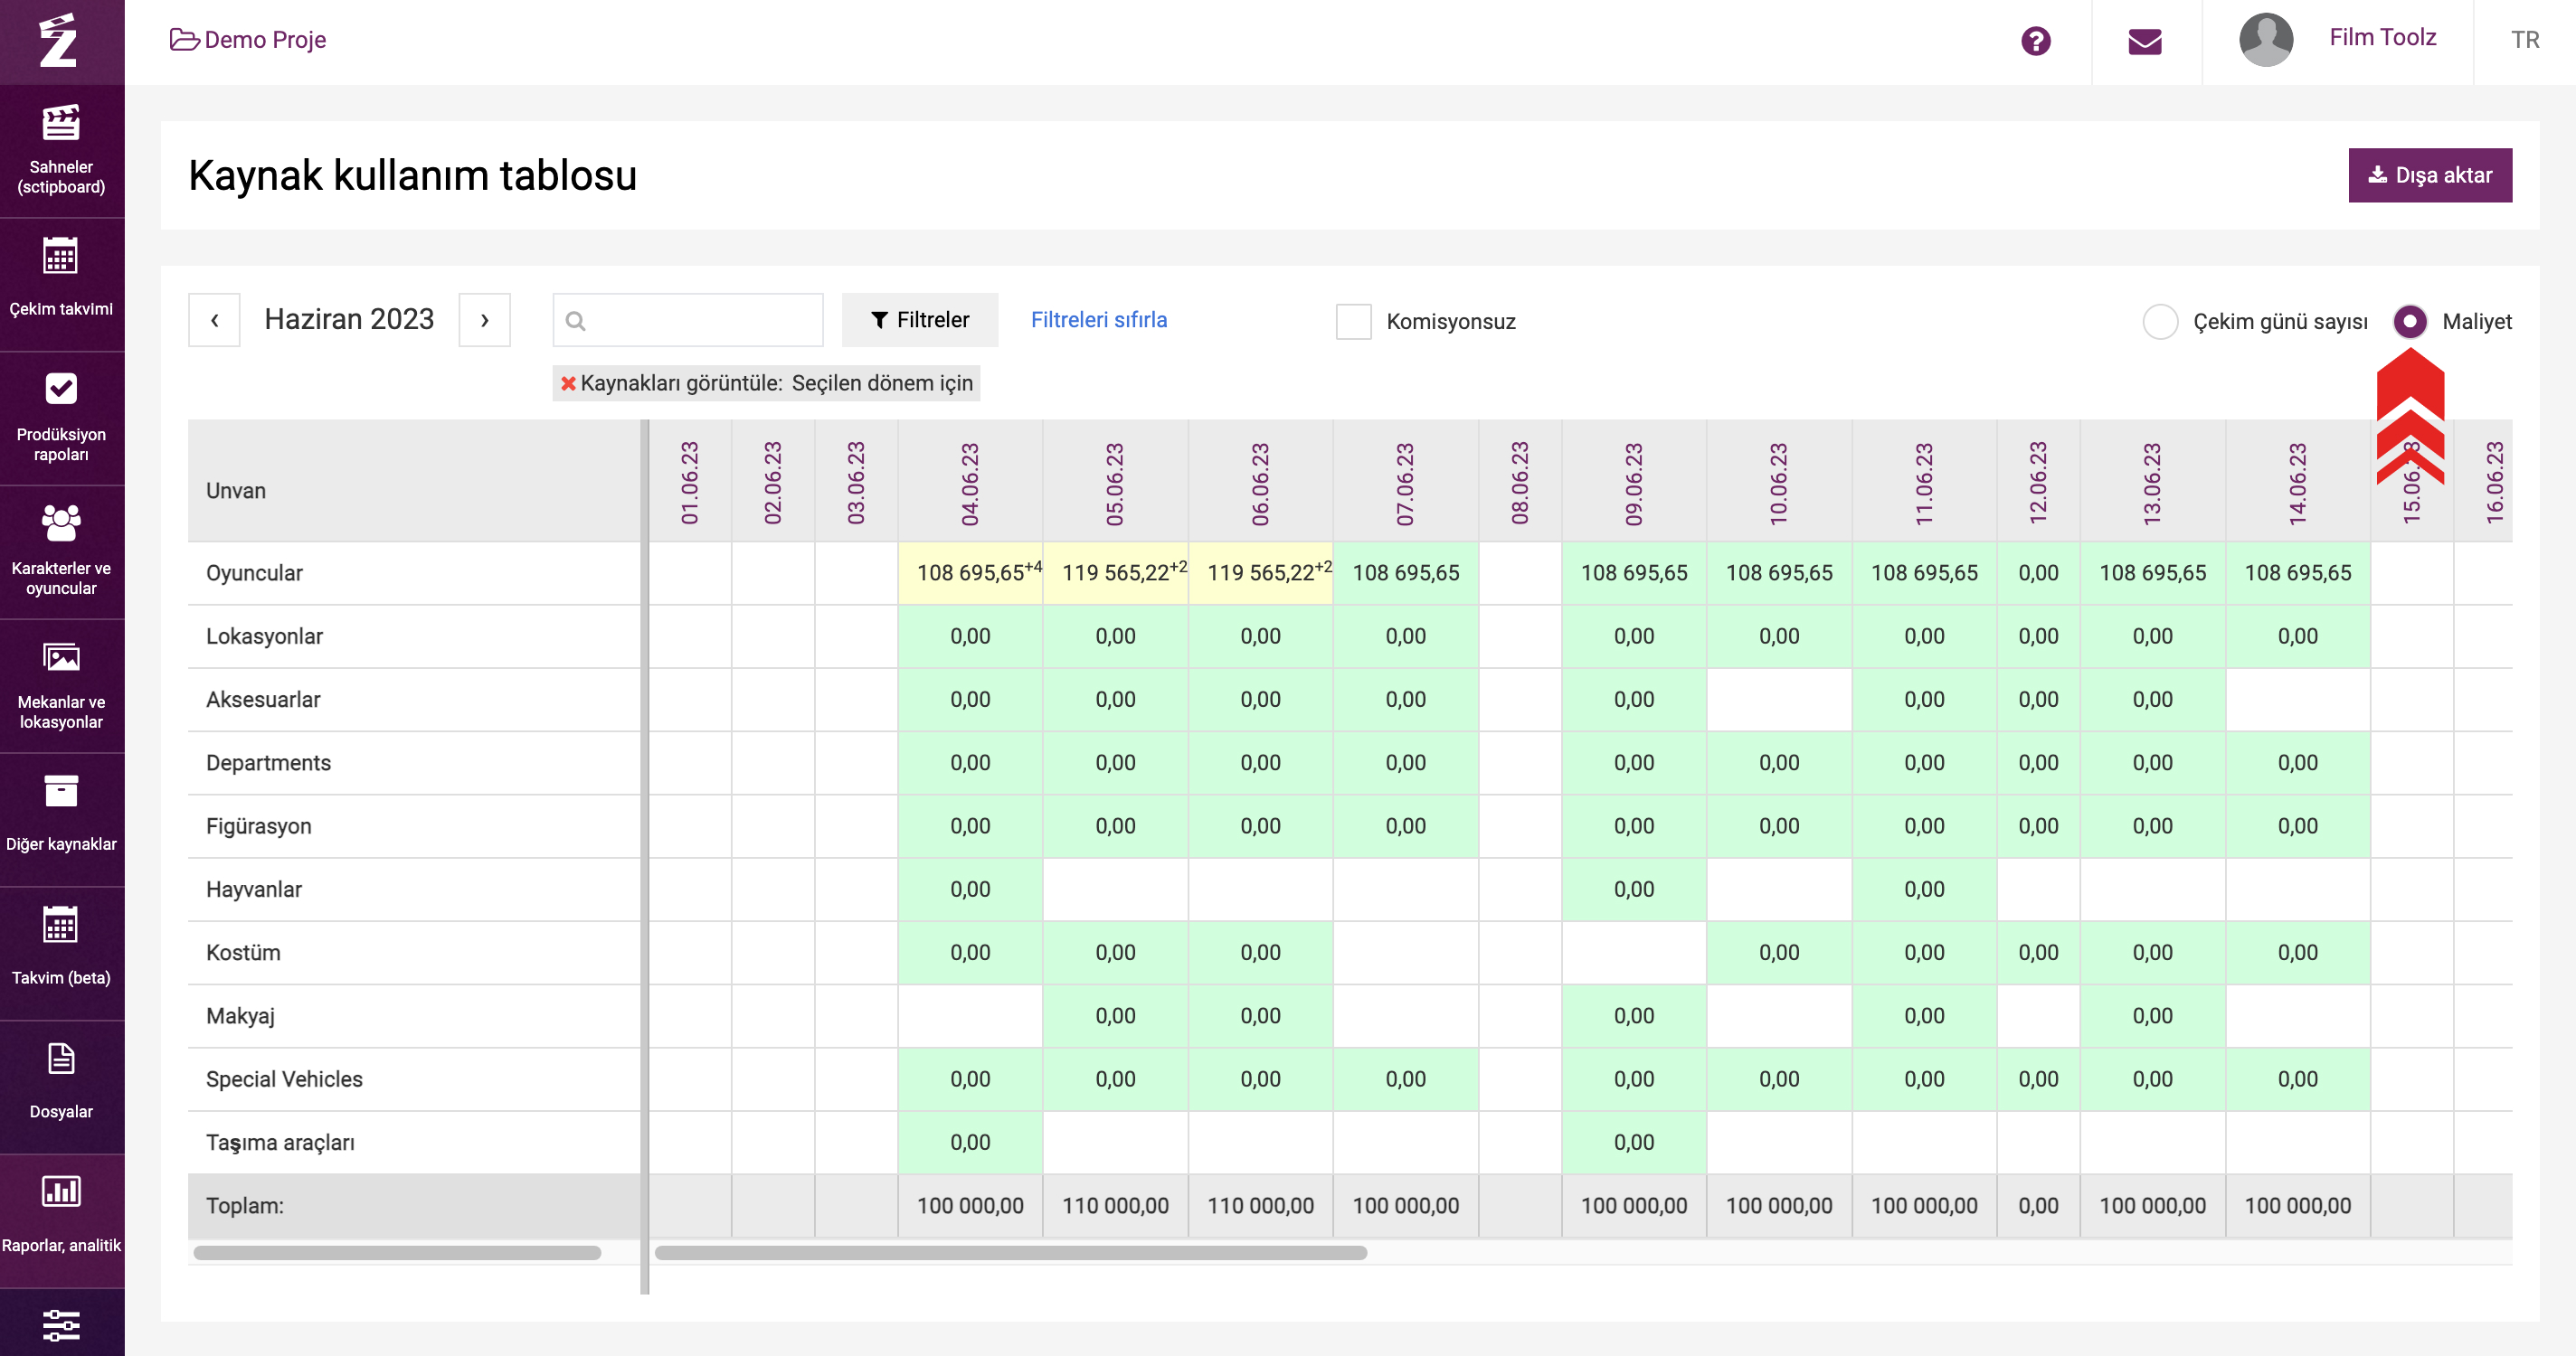Image resolution: width=2576 pixels, height=1356 pixels.
Task: Enable Komisyonsuz checkbox
Action: 1353,322
